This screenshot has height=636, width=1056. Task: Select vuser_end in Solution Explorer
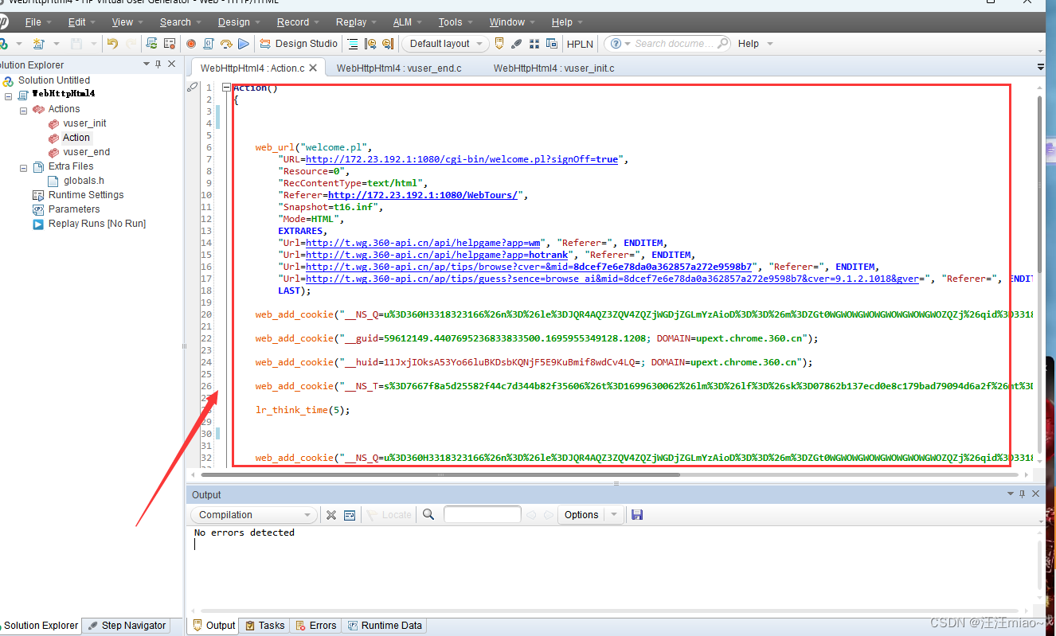click(86, 152)
